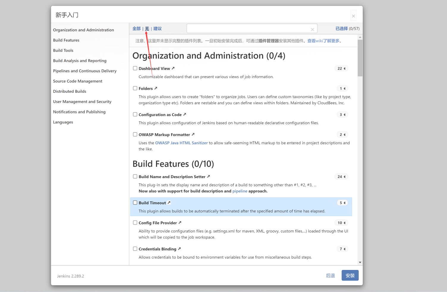The width and height of the screenshot is (447, 292).
Task: Open Dashboard View external link icon
Action: tap(173, 68)
